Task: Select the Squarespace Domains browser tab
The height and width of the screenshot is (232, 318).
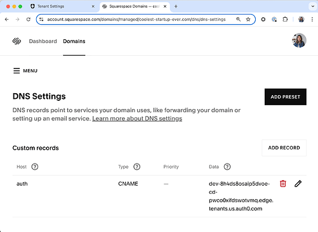Action: [135, 6]
